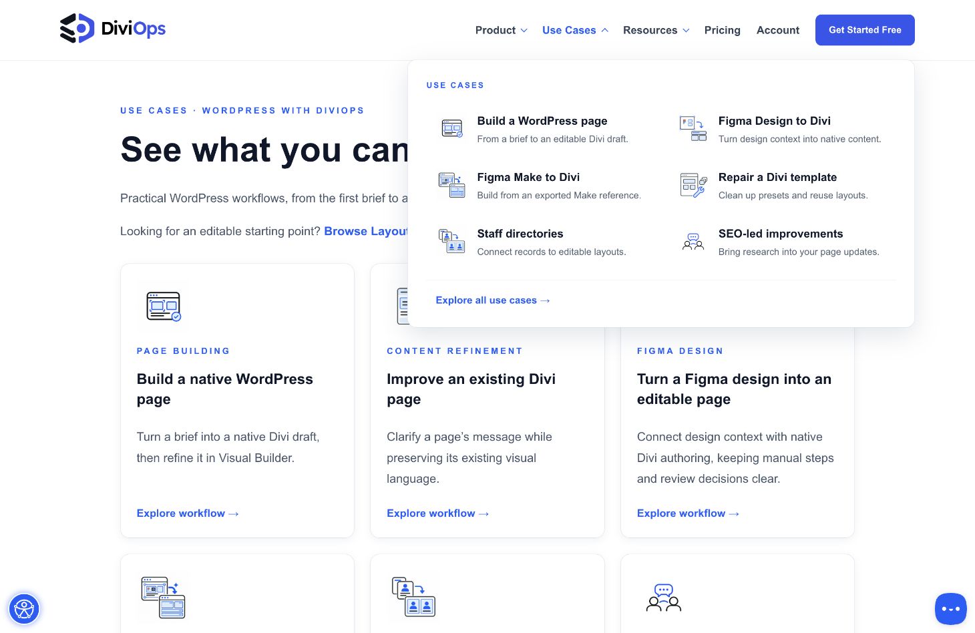The width and height of the screenshot is (975, 633).
Task: Expand the Product dropdown
Action: point(502,30)
